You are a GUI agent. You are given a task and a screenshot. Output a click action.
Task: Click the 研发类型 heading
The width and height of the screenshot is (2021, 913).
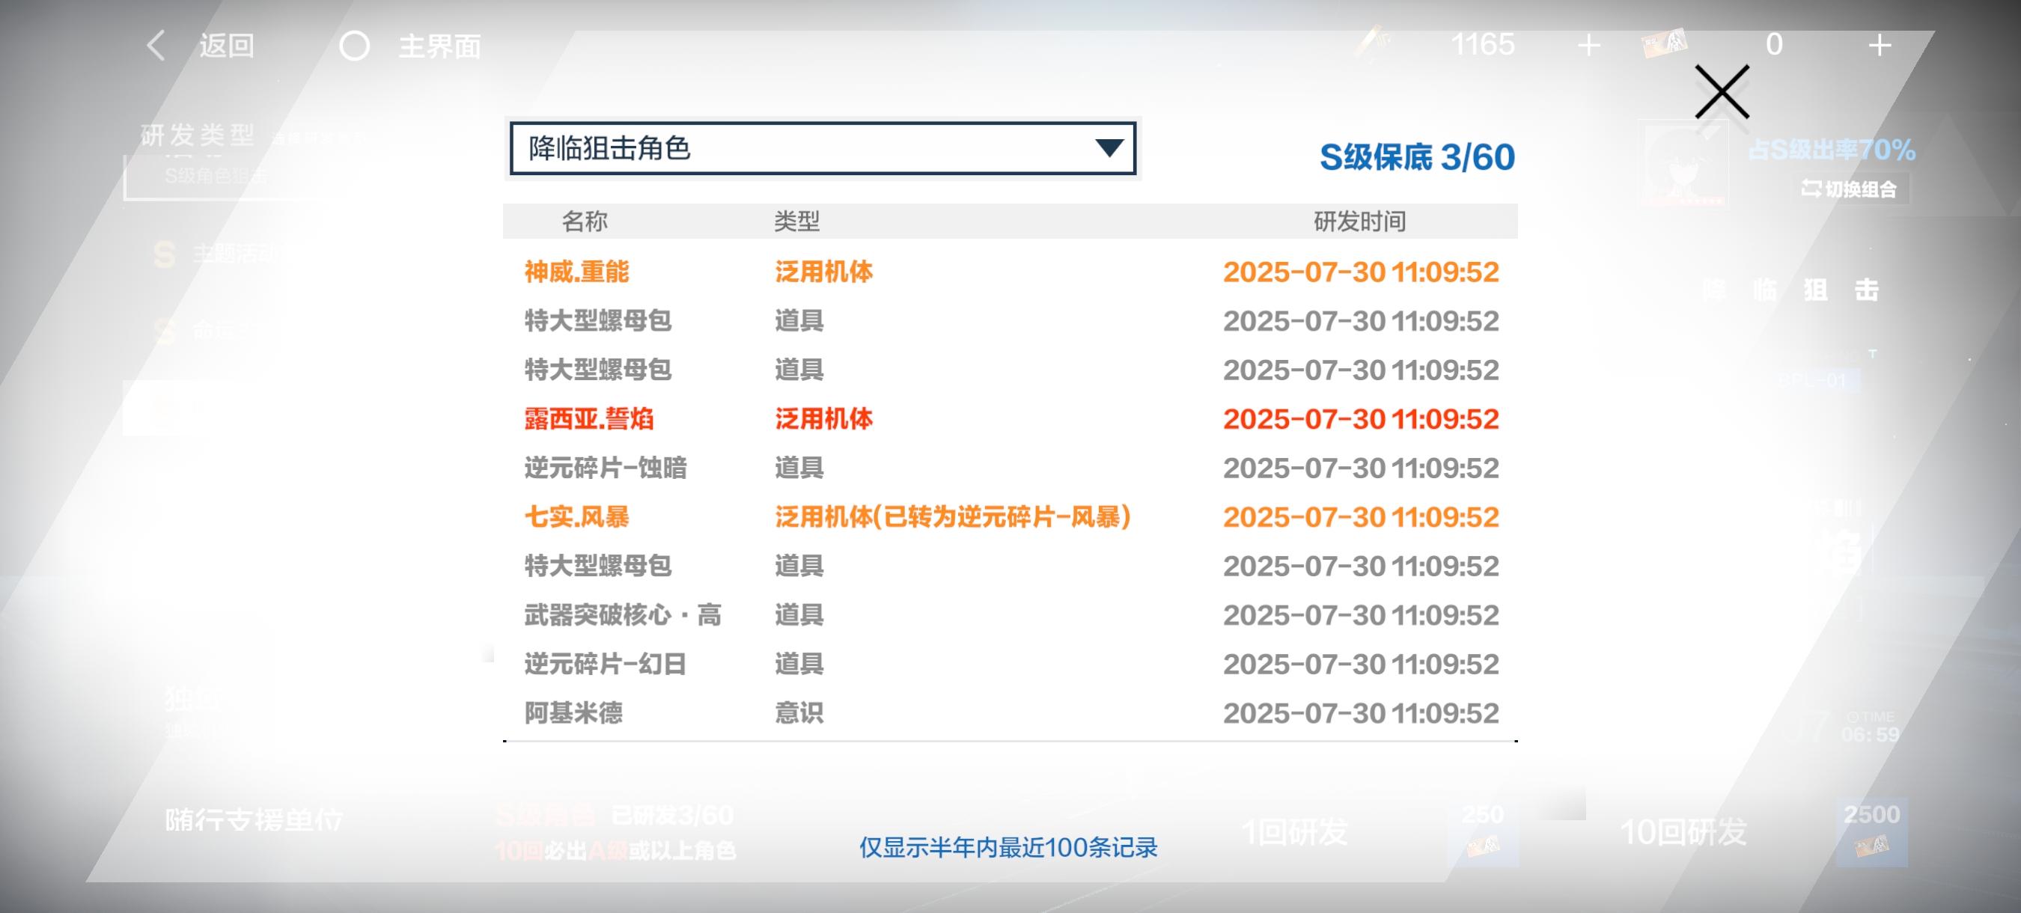pos(198,135)
